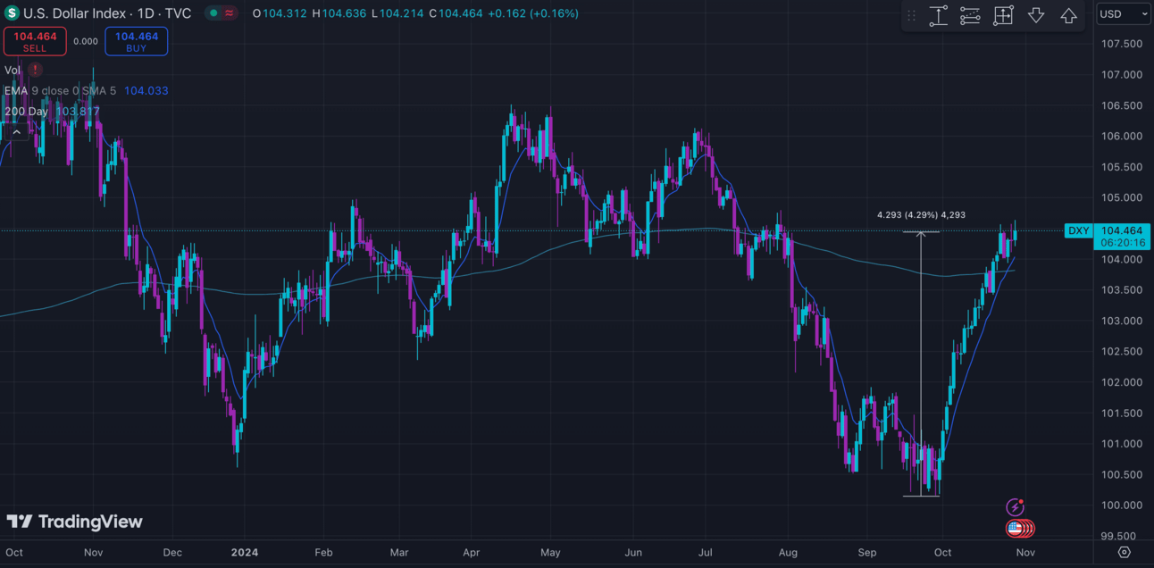Click the +0.162 (+0.16%) change value
The width and height of the screenshot is (1154, 568).
[x=533, y=13]
